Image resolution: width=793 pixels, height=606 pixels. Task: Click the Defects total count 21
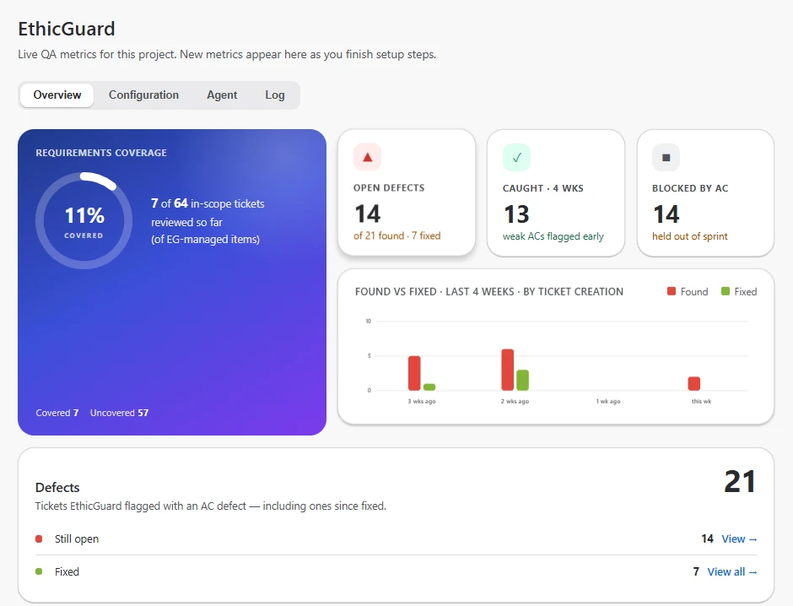(740, 482)
